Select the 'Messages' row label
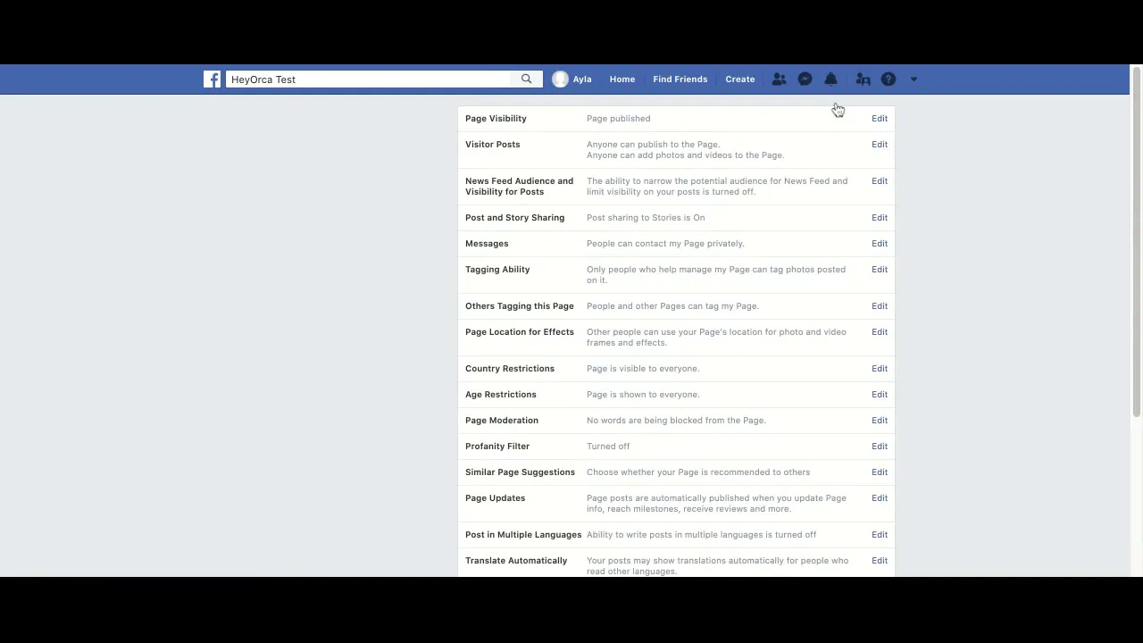This screenshot has width=1143, height=643. (487, 244)
